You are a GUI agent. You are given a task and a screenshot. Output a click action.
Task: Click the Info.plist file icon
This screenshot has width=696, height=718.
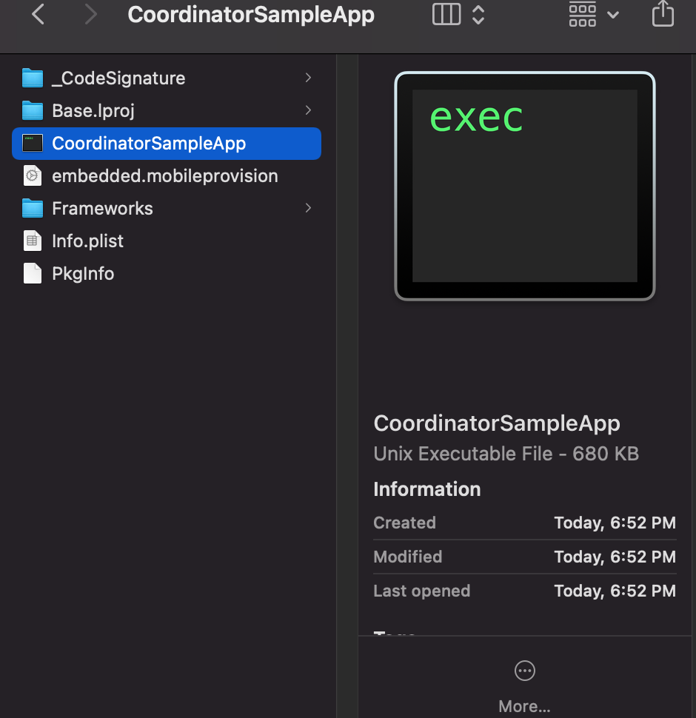33,241
